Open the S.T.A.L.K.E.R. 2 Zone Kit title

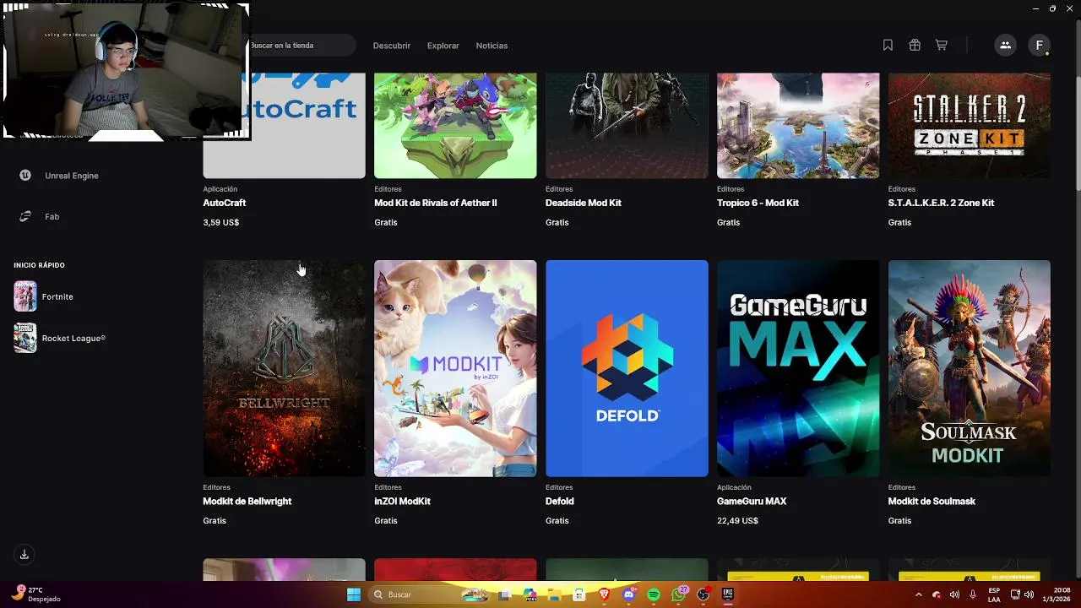(941, 203)
